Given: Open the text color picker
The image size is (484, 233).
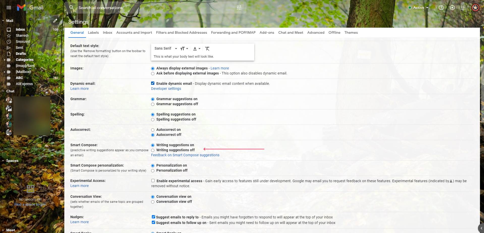Looking at the screenshot, I should (197, 49).
